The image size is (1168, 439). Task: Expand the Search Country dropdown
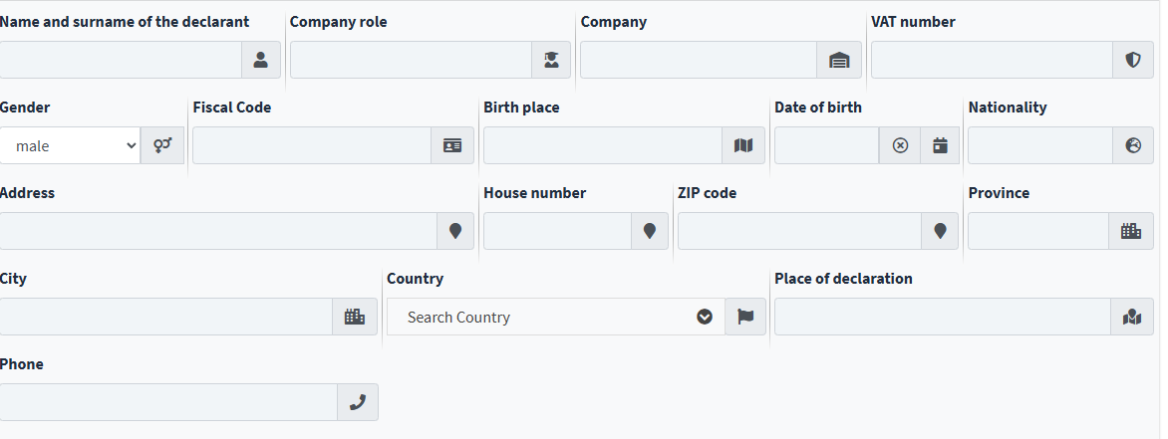[x=556, y=317]
